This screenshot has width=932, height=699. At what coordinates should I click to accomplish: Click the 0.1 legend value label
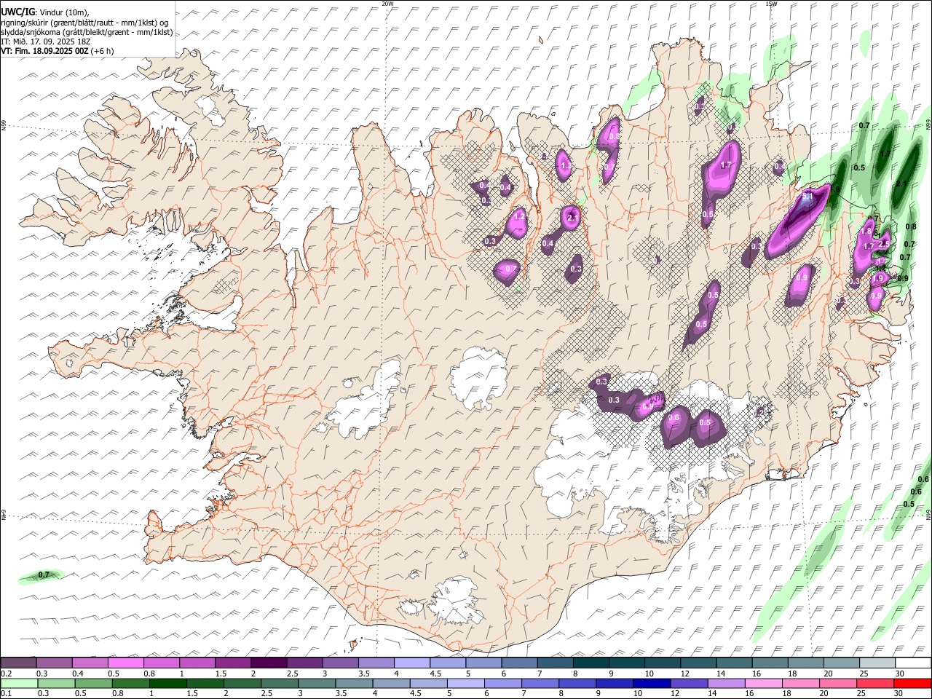click(6, 693)
